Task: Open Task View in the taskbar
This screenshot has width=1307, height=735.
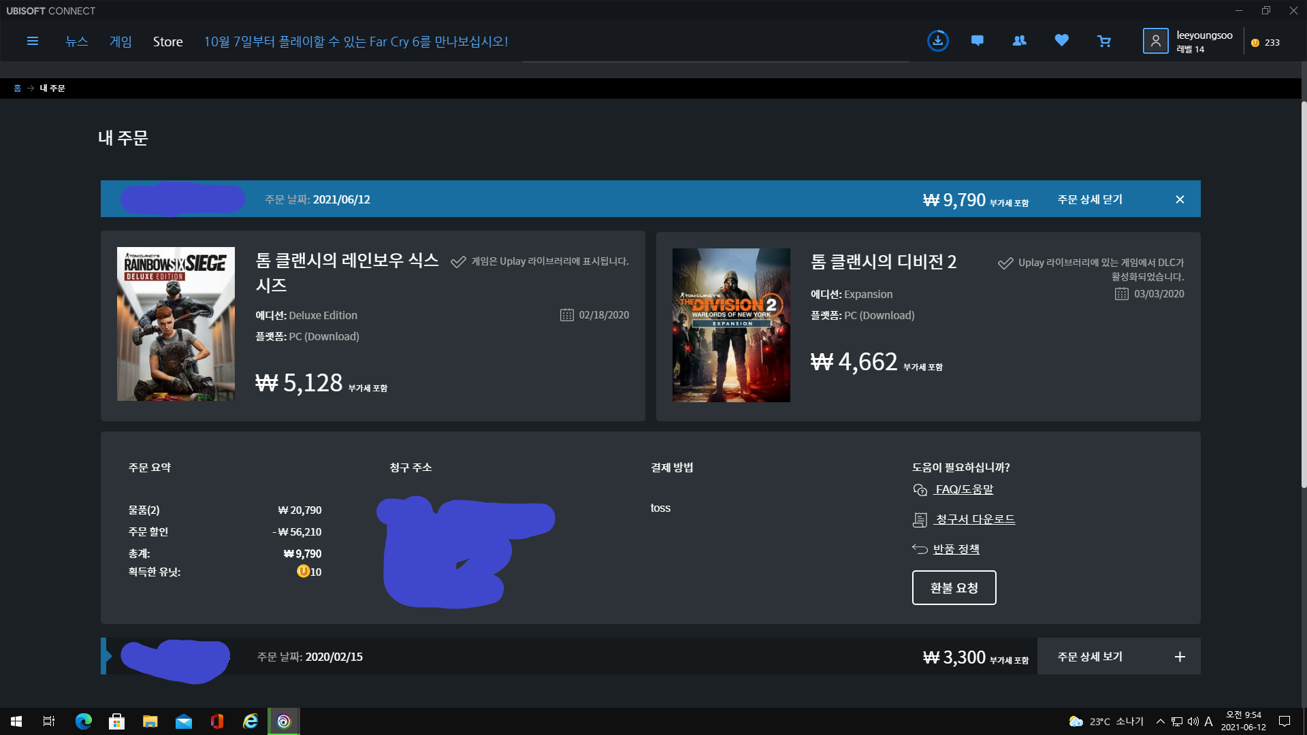Action: pos(49,721)
